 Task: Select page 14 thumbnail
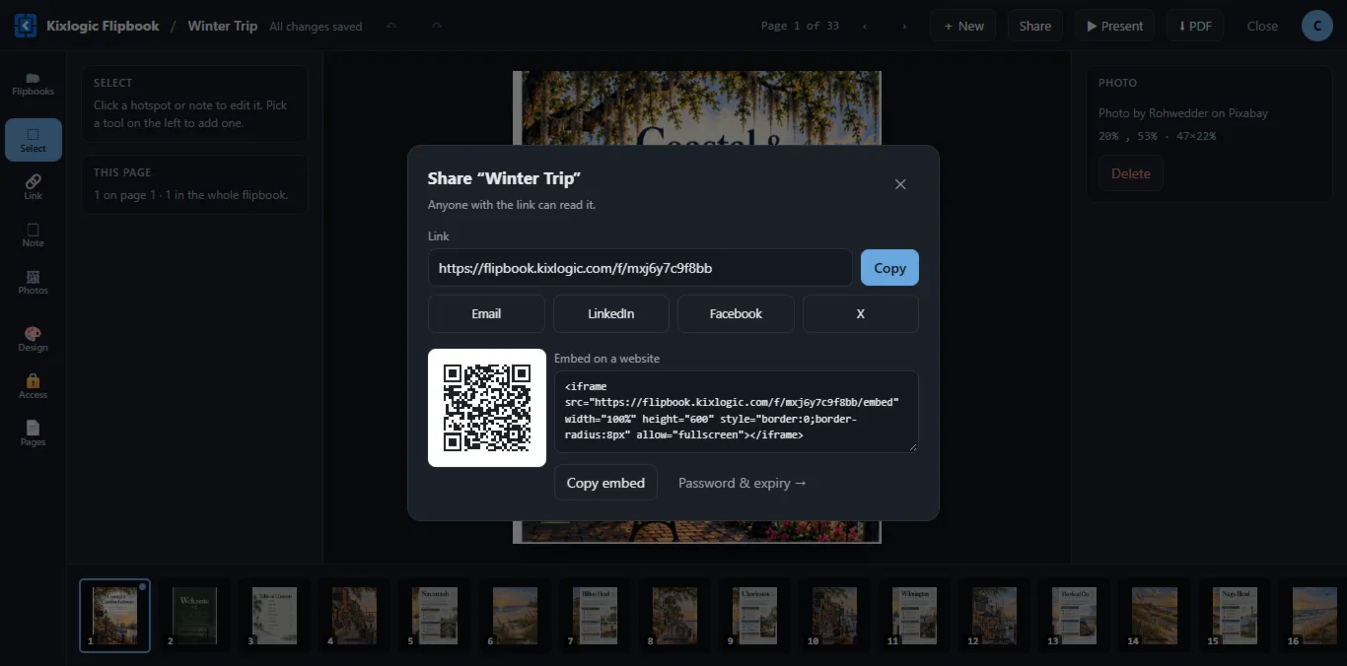click(x=1154, y=616)
